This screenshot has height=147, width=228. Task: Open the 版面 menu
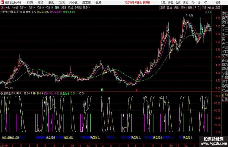pyautogui.click(x=171, y=2)
